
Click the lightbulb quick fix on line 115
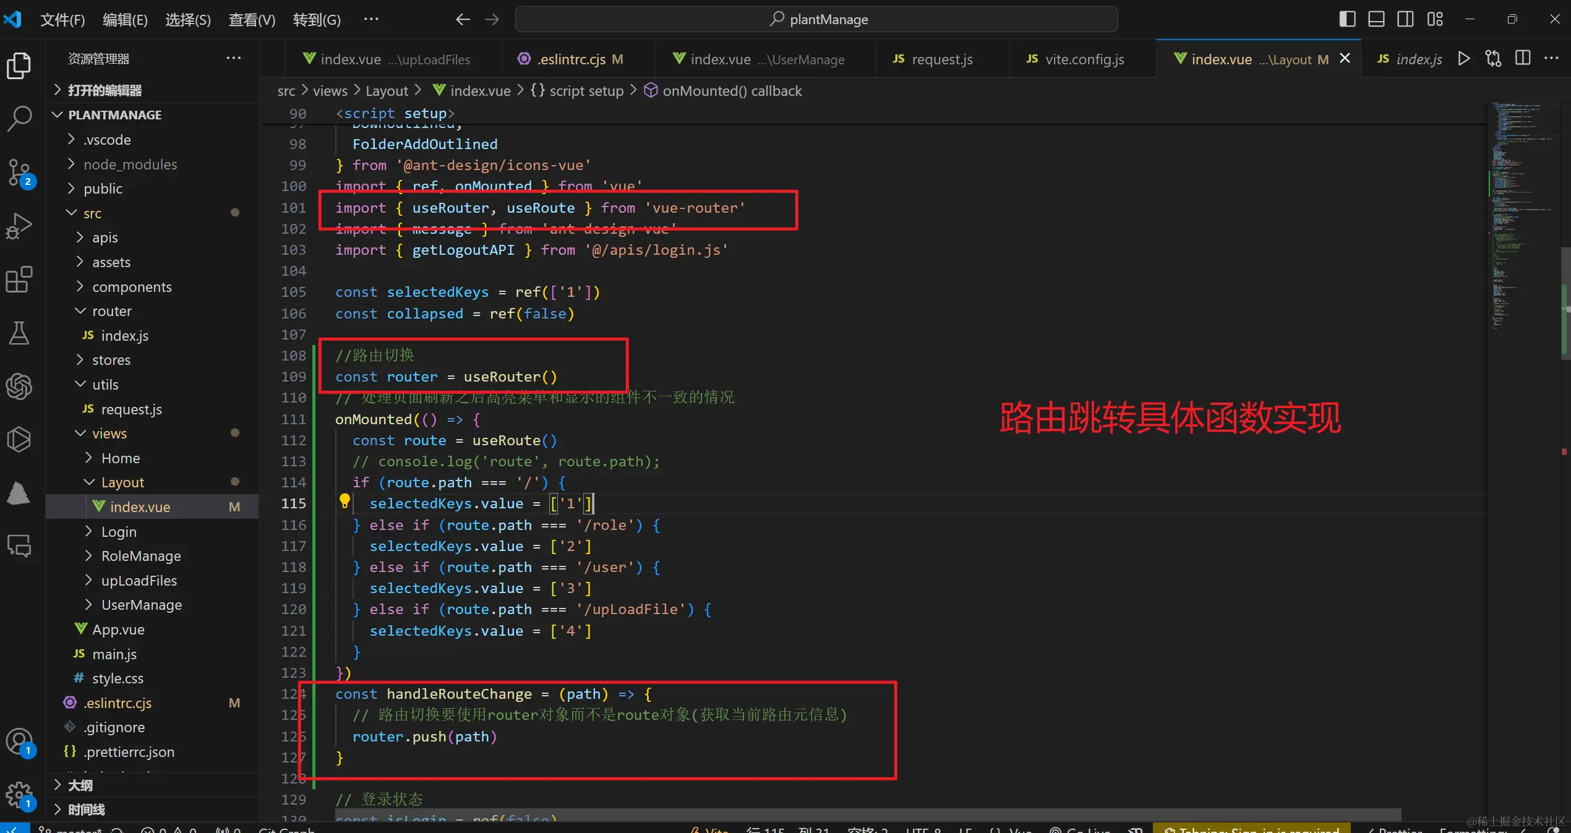(x=345, y=501)
